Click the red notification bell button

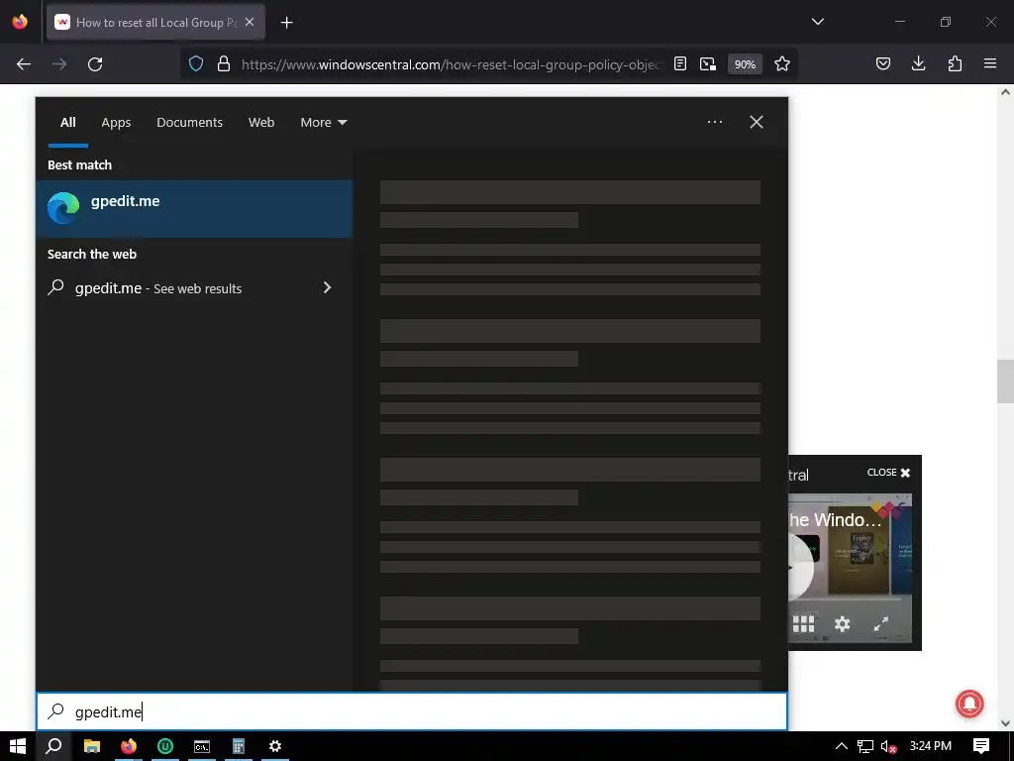pyautogui.click(x=969, y=704)
